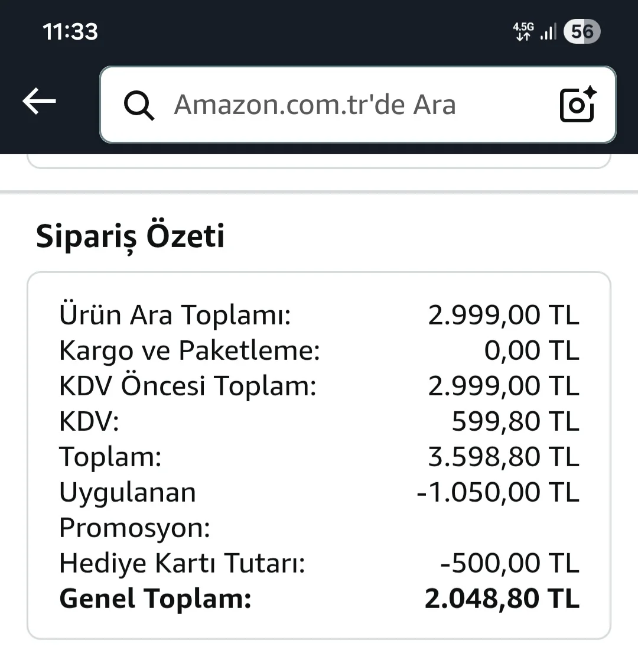Tap the -500,00 TL gift card amount
Screen dimensions: 638x650
[509, 563]
